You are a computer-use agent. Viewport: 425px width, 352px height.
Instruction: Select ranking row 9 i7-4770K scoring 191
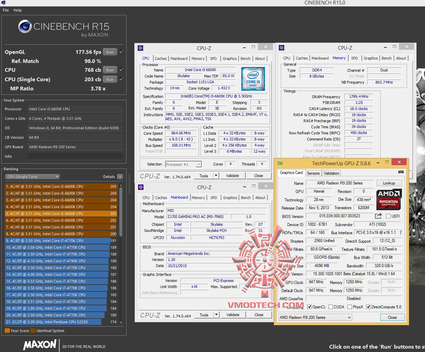click(x=61, y=241)
